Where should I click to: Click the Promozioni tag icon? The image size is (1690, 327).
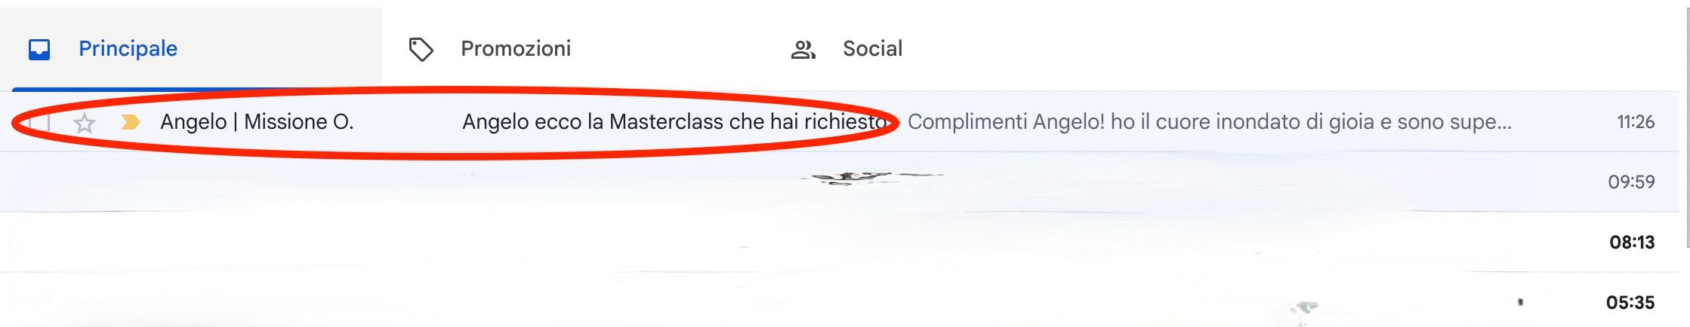pos(421,49)
